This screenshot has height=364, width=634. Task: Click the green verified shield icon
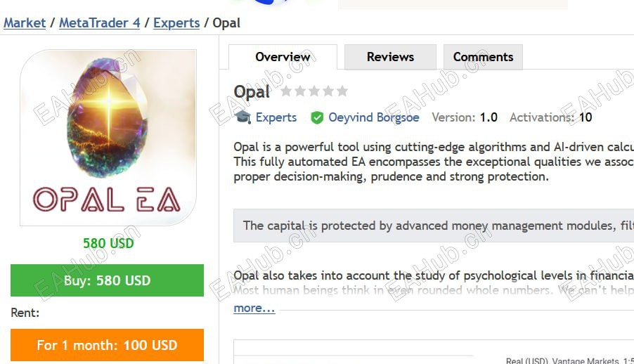(x=317, y=117)
